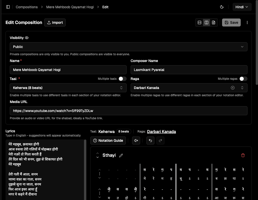This screenshot has width=258, height=200.
Task: Select the split-pane editor layout view
Action: (x=206, y=22)
